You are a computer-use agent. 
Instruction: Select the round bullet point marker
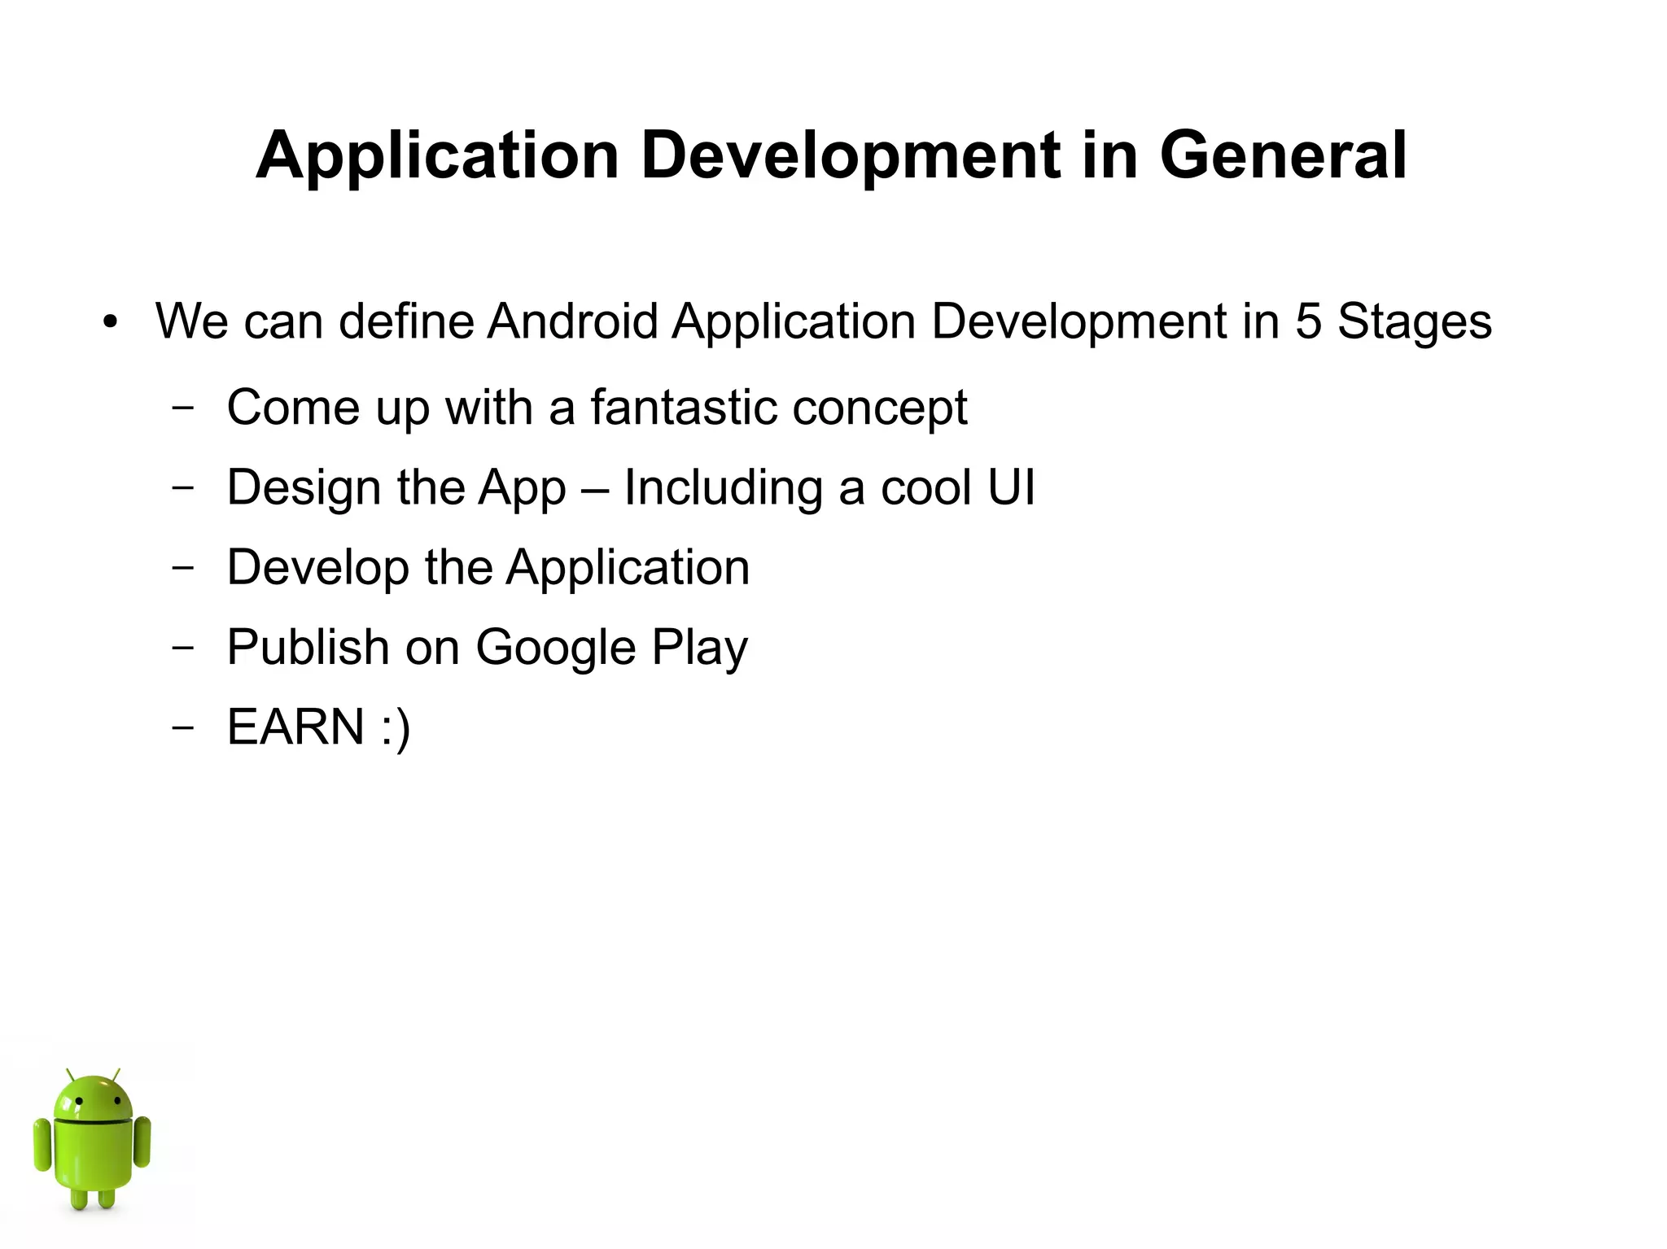112,322
